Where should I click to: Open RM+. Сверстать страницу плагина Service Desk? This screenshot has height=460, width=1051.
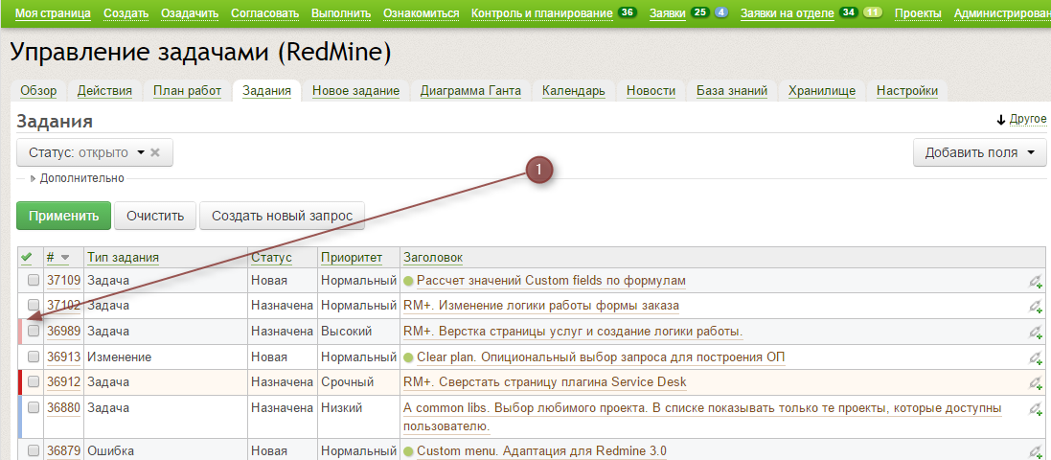click(x=545, y=382)
